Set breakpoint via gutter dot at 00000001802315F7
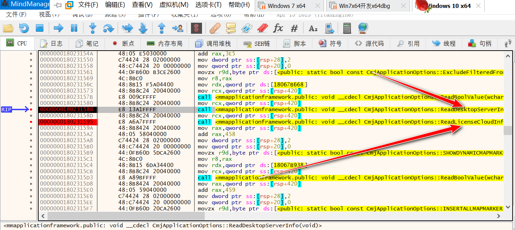This screenshot has width=515, height=230. (31, 209)
